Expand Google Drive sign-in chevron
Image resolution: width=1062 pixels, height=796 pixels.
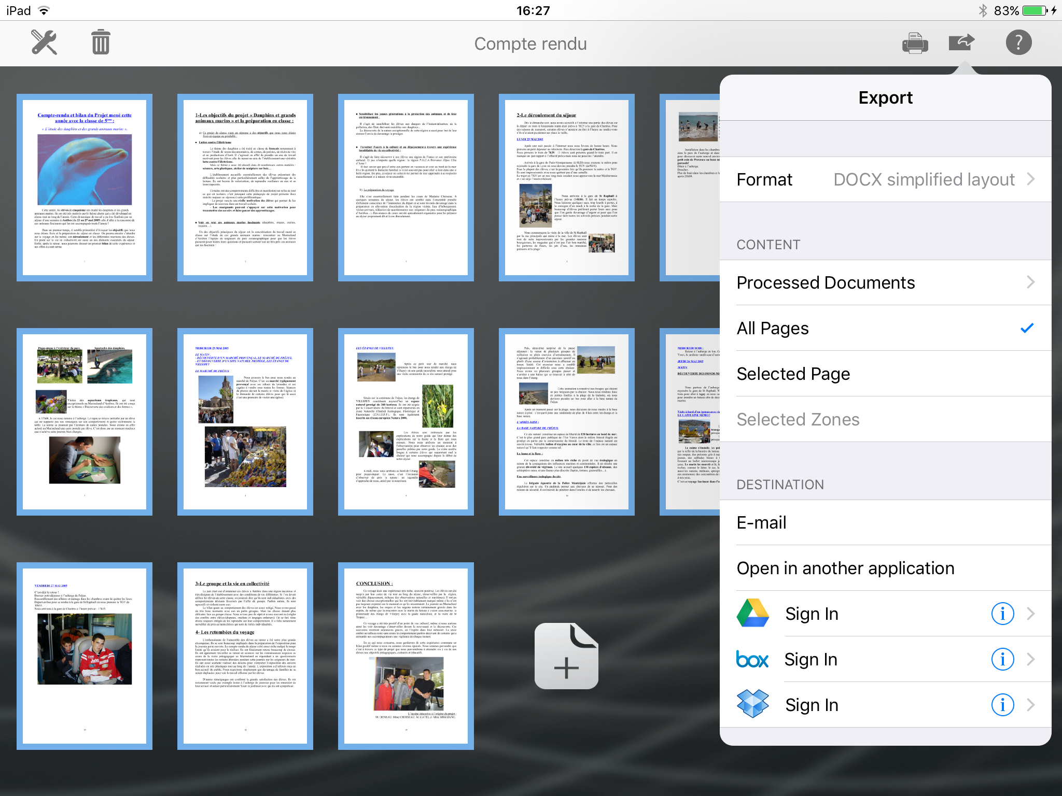coord(1031,614)
